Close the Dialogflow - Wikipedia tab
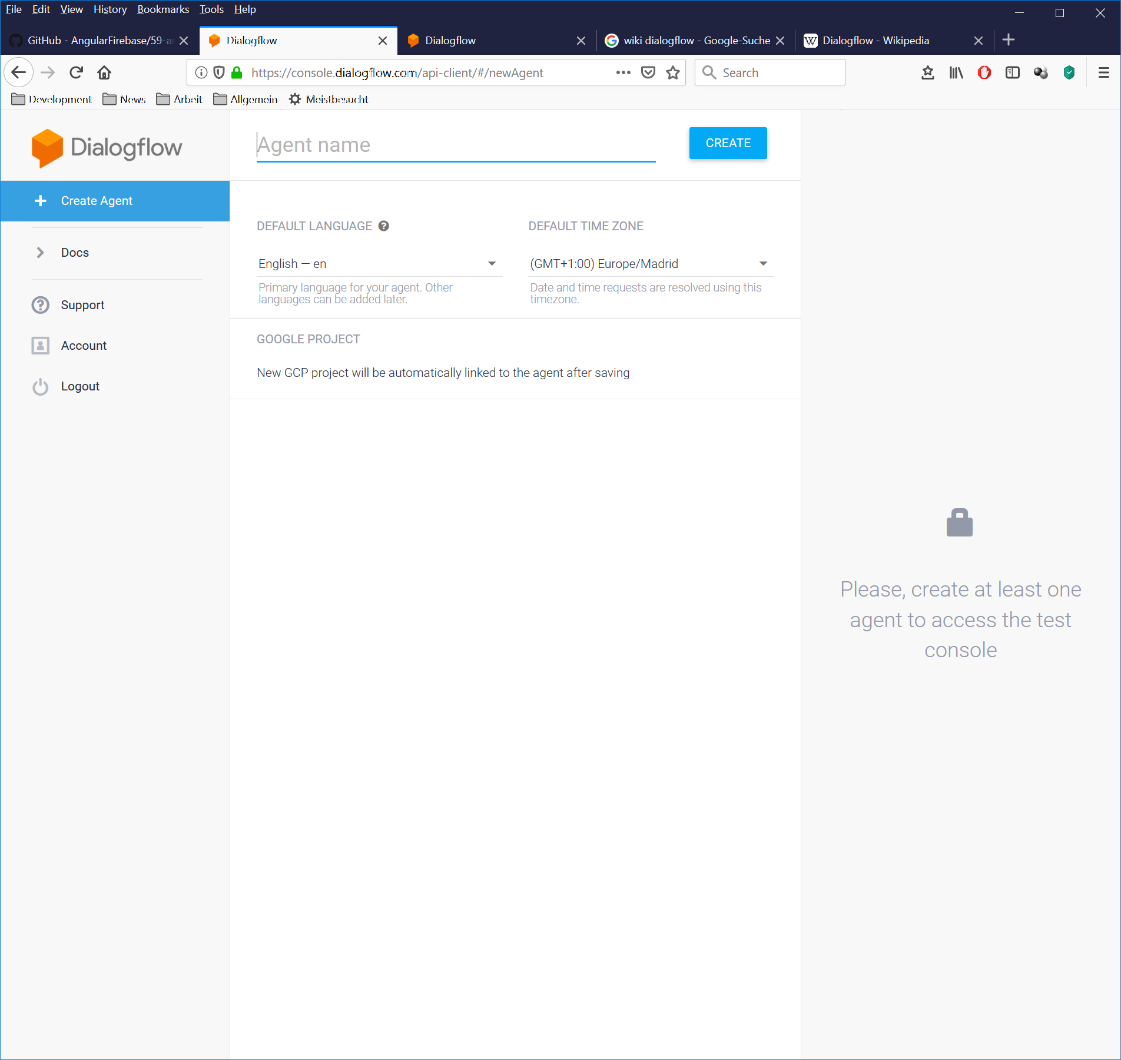 [x=979, y=41]
